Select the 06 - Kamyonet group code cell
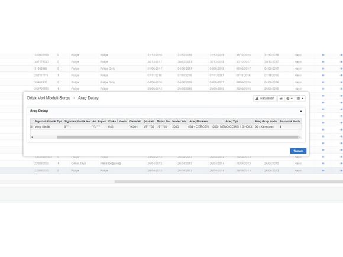The height and width of the screenshot is (257, 343). [x=266, y=127]
